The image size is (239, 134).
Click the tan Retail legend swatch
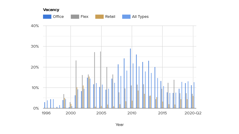pos(99,17)
